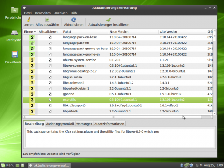
Task: Open the Menu button in the taskbar
Action: point(7,165)
